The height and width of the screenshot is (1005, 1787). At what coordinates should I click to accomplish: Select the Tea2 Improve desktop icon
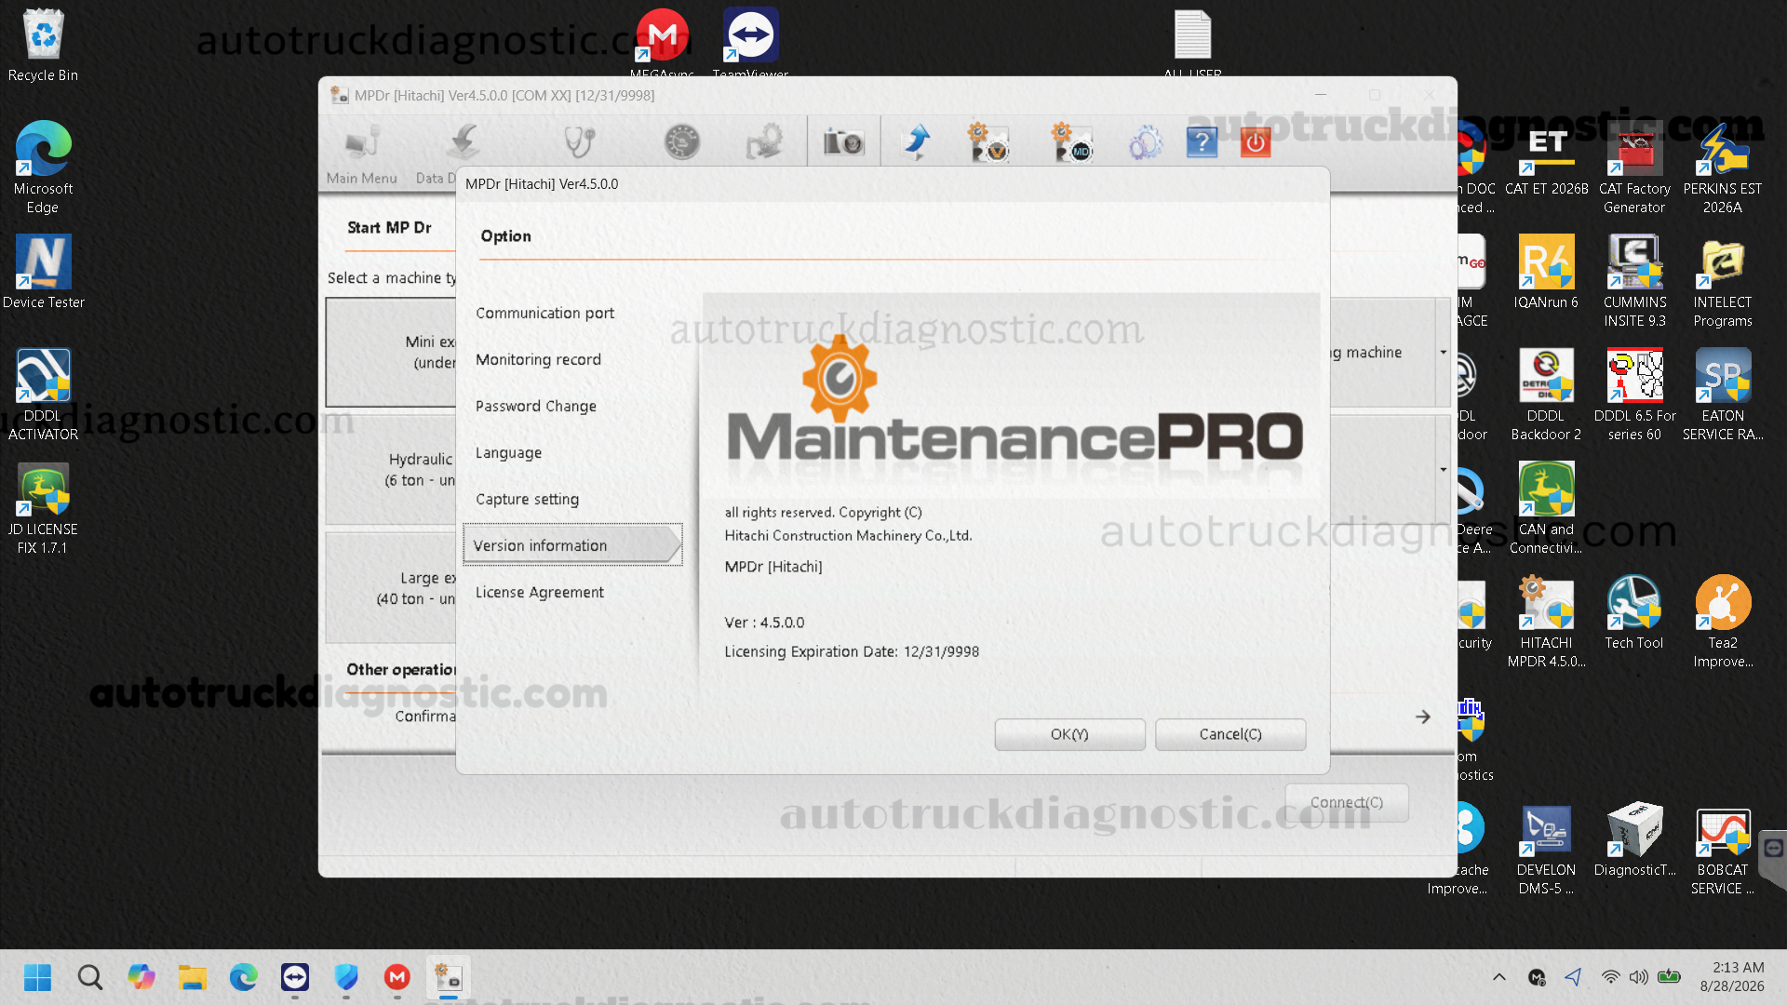pyautogui.click(x=1723, y=622)
